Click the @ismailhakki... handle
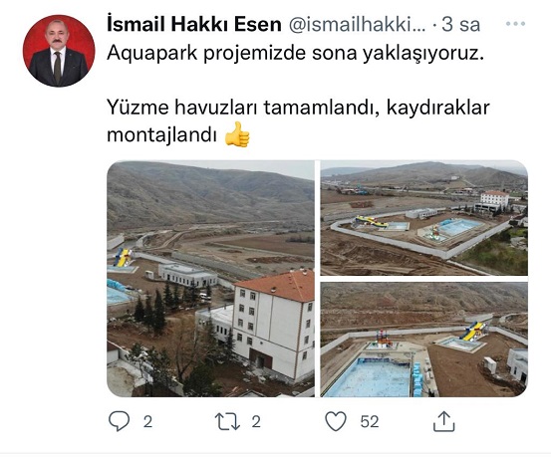Image resolution: width=551 pixels, height=459 pixels. coord(357,25)
